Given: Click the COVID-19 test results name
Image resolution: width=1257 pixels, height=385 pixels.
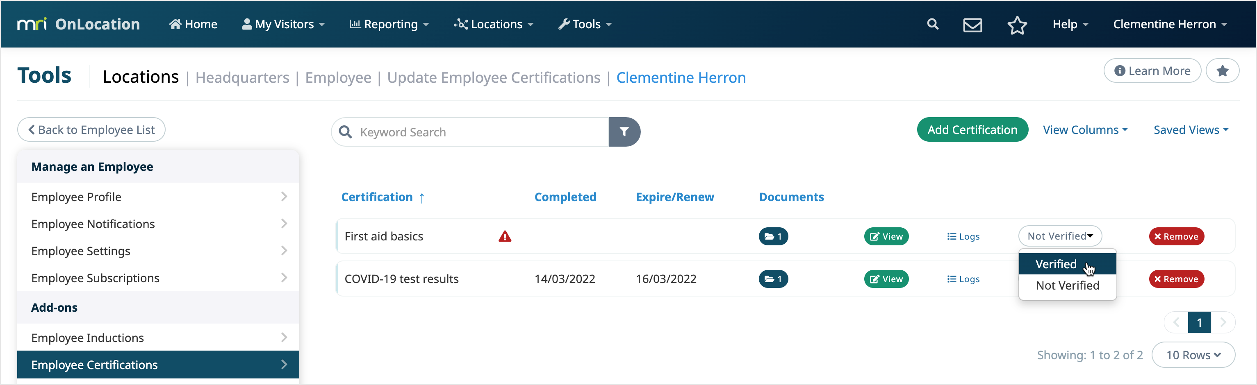Looking at the screenshot, I should [x=402, y=279].
